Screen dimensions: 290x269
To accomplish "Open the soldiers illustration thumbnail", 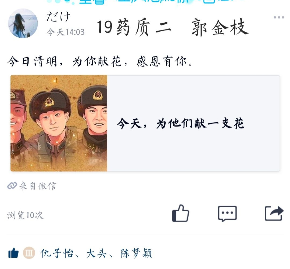I will click(59, 123).
